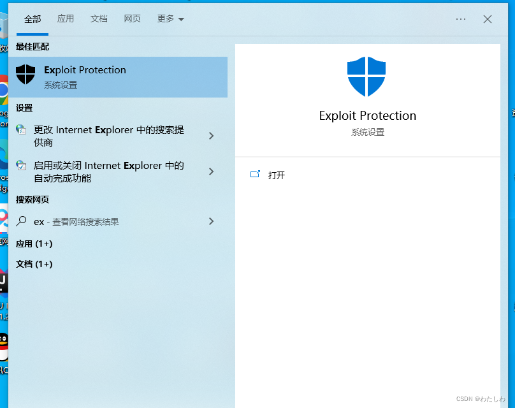Click the black shield icon for Exploit Protection
This screenshot has width=515, height=408.
click(25, 74)
